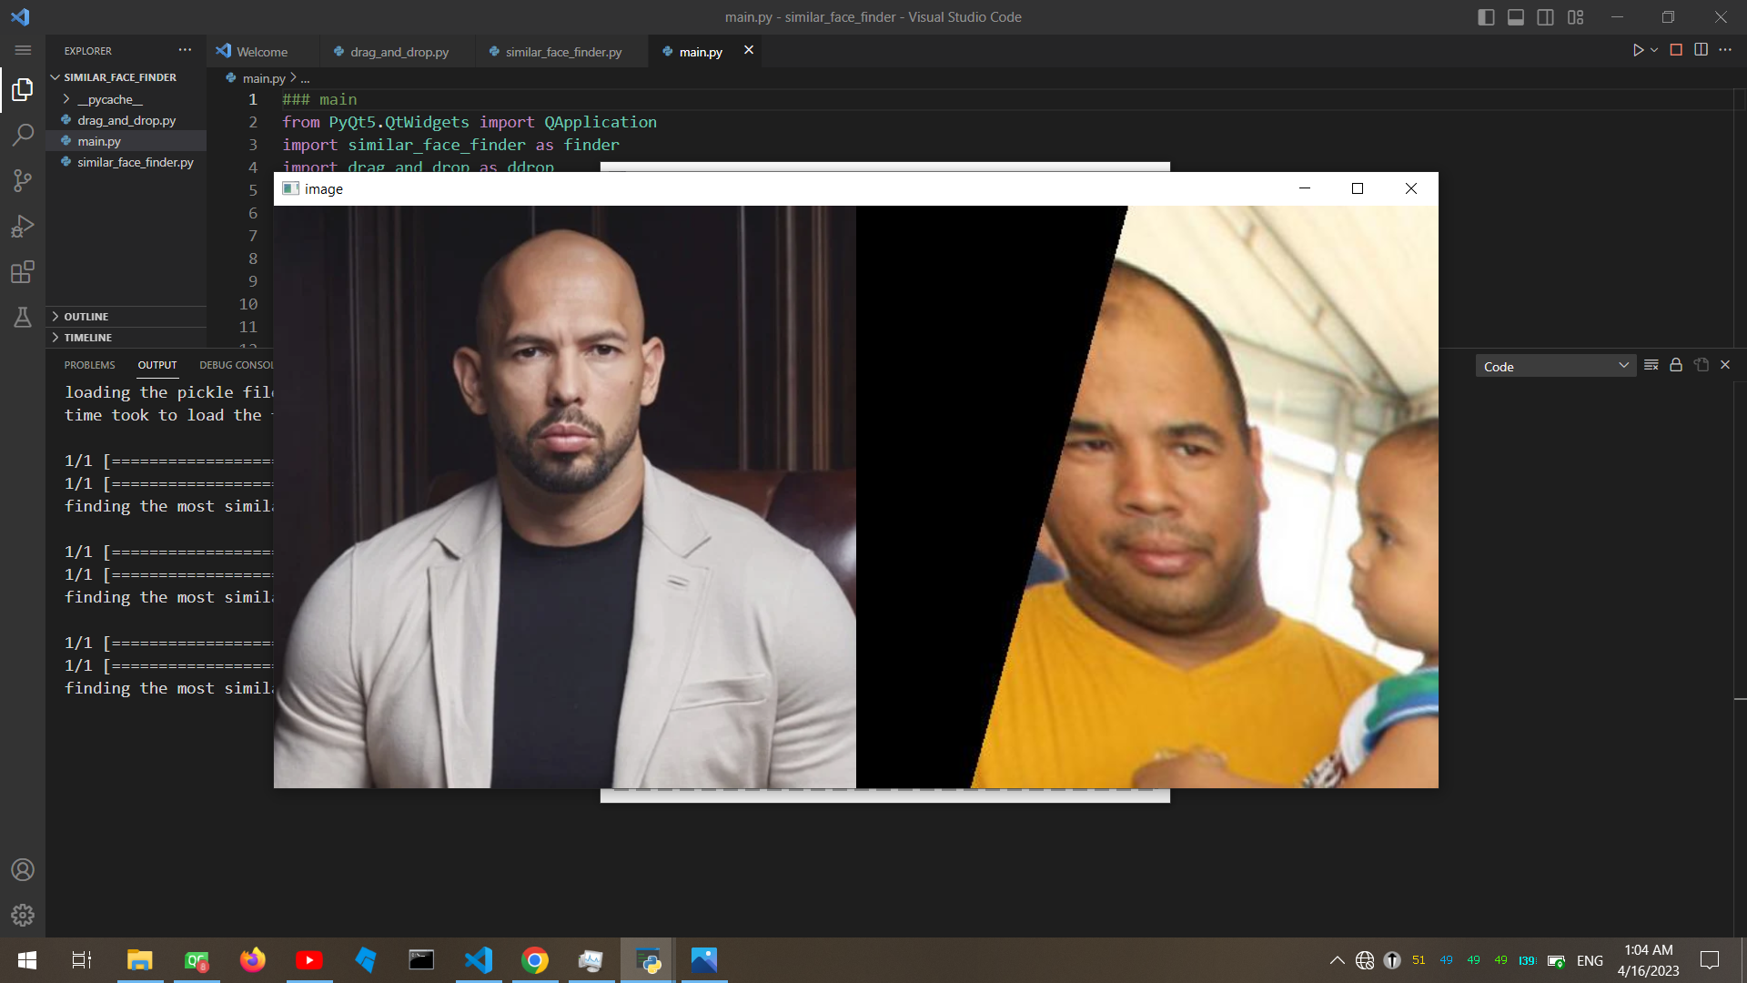Run main.py using the play icon
Image resolution: width=1747 pixels, height=983 pixels.
coord(1639,50)
